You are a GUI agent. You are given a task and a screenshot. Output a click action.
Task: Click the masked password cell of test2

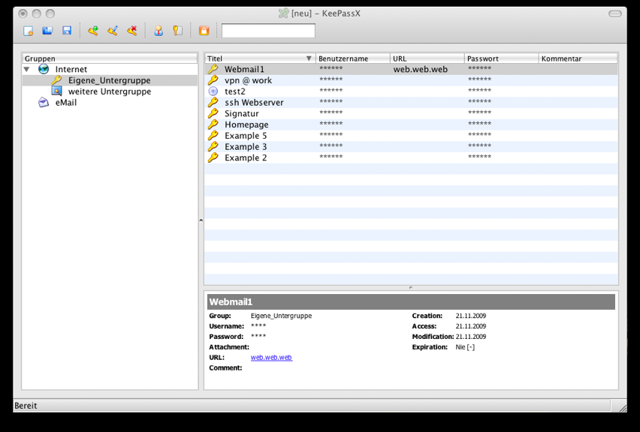(479, 91)
